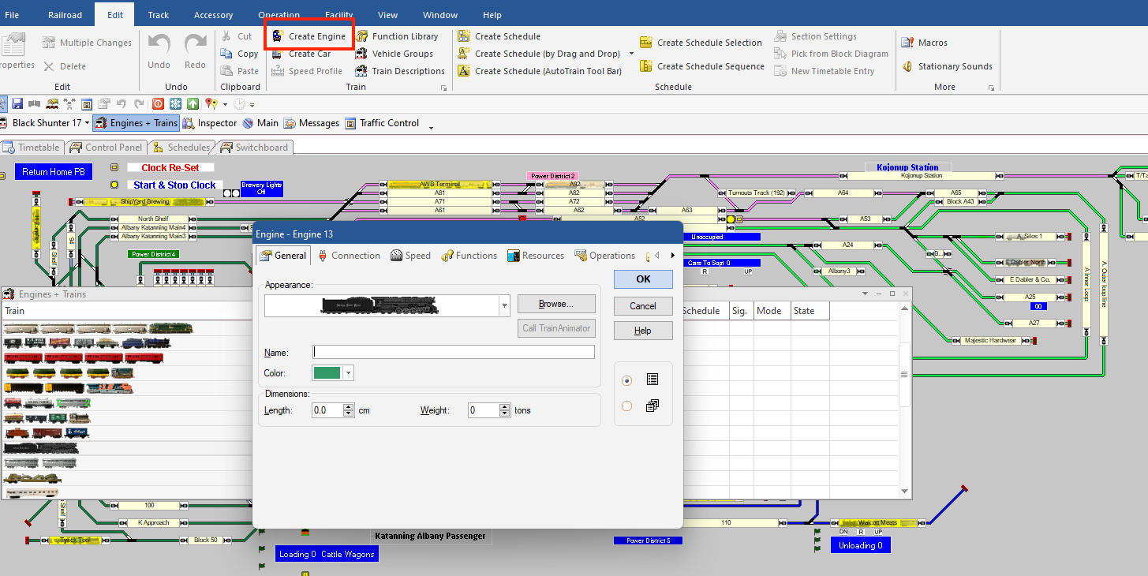This screenshot has height=576, width=1148.
Task: Open the Black Shunter 17 dropdown
Action: 87,123
